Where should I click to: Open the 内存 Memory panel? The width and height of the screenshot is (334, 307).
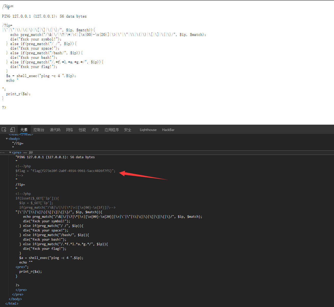coord(95,130)
